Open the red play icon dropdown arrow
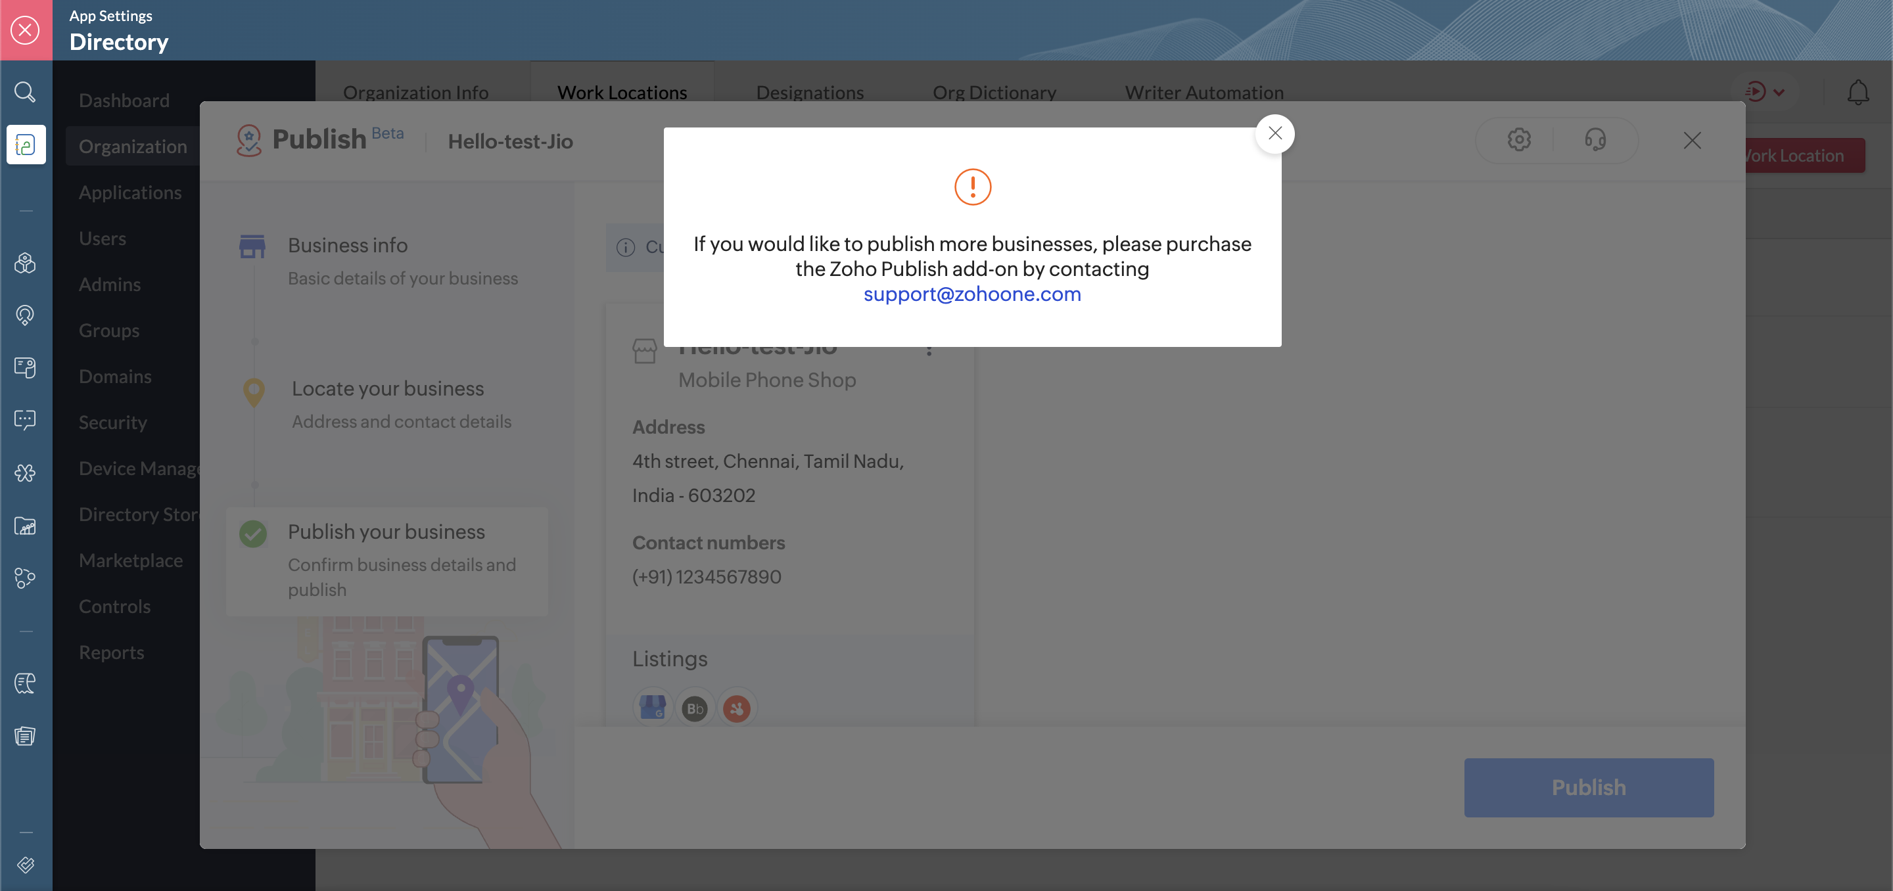1893x891 pixels. 1779,93
